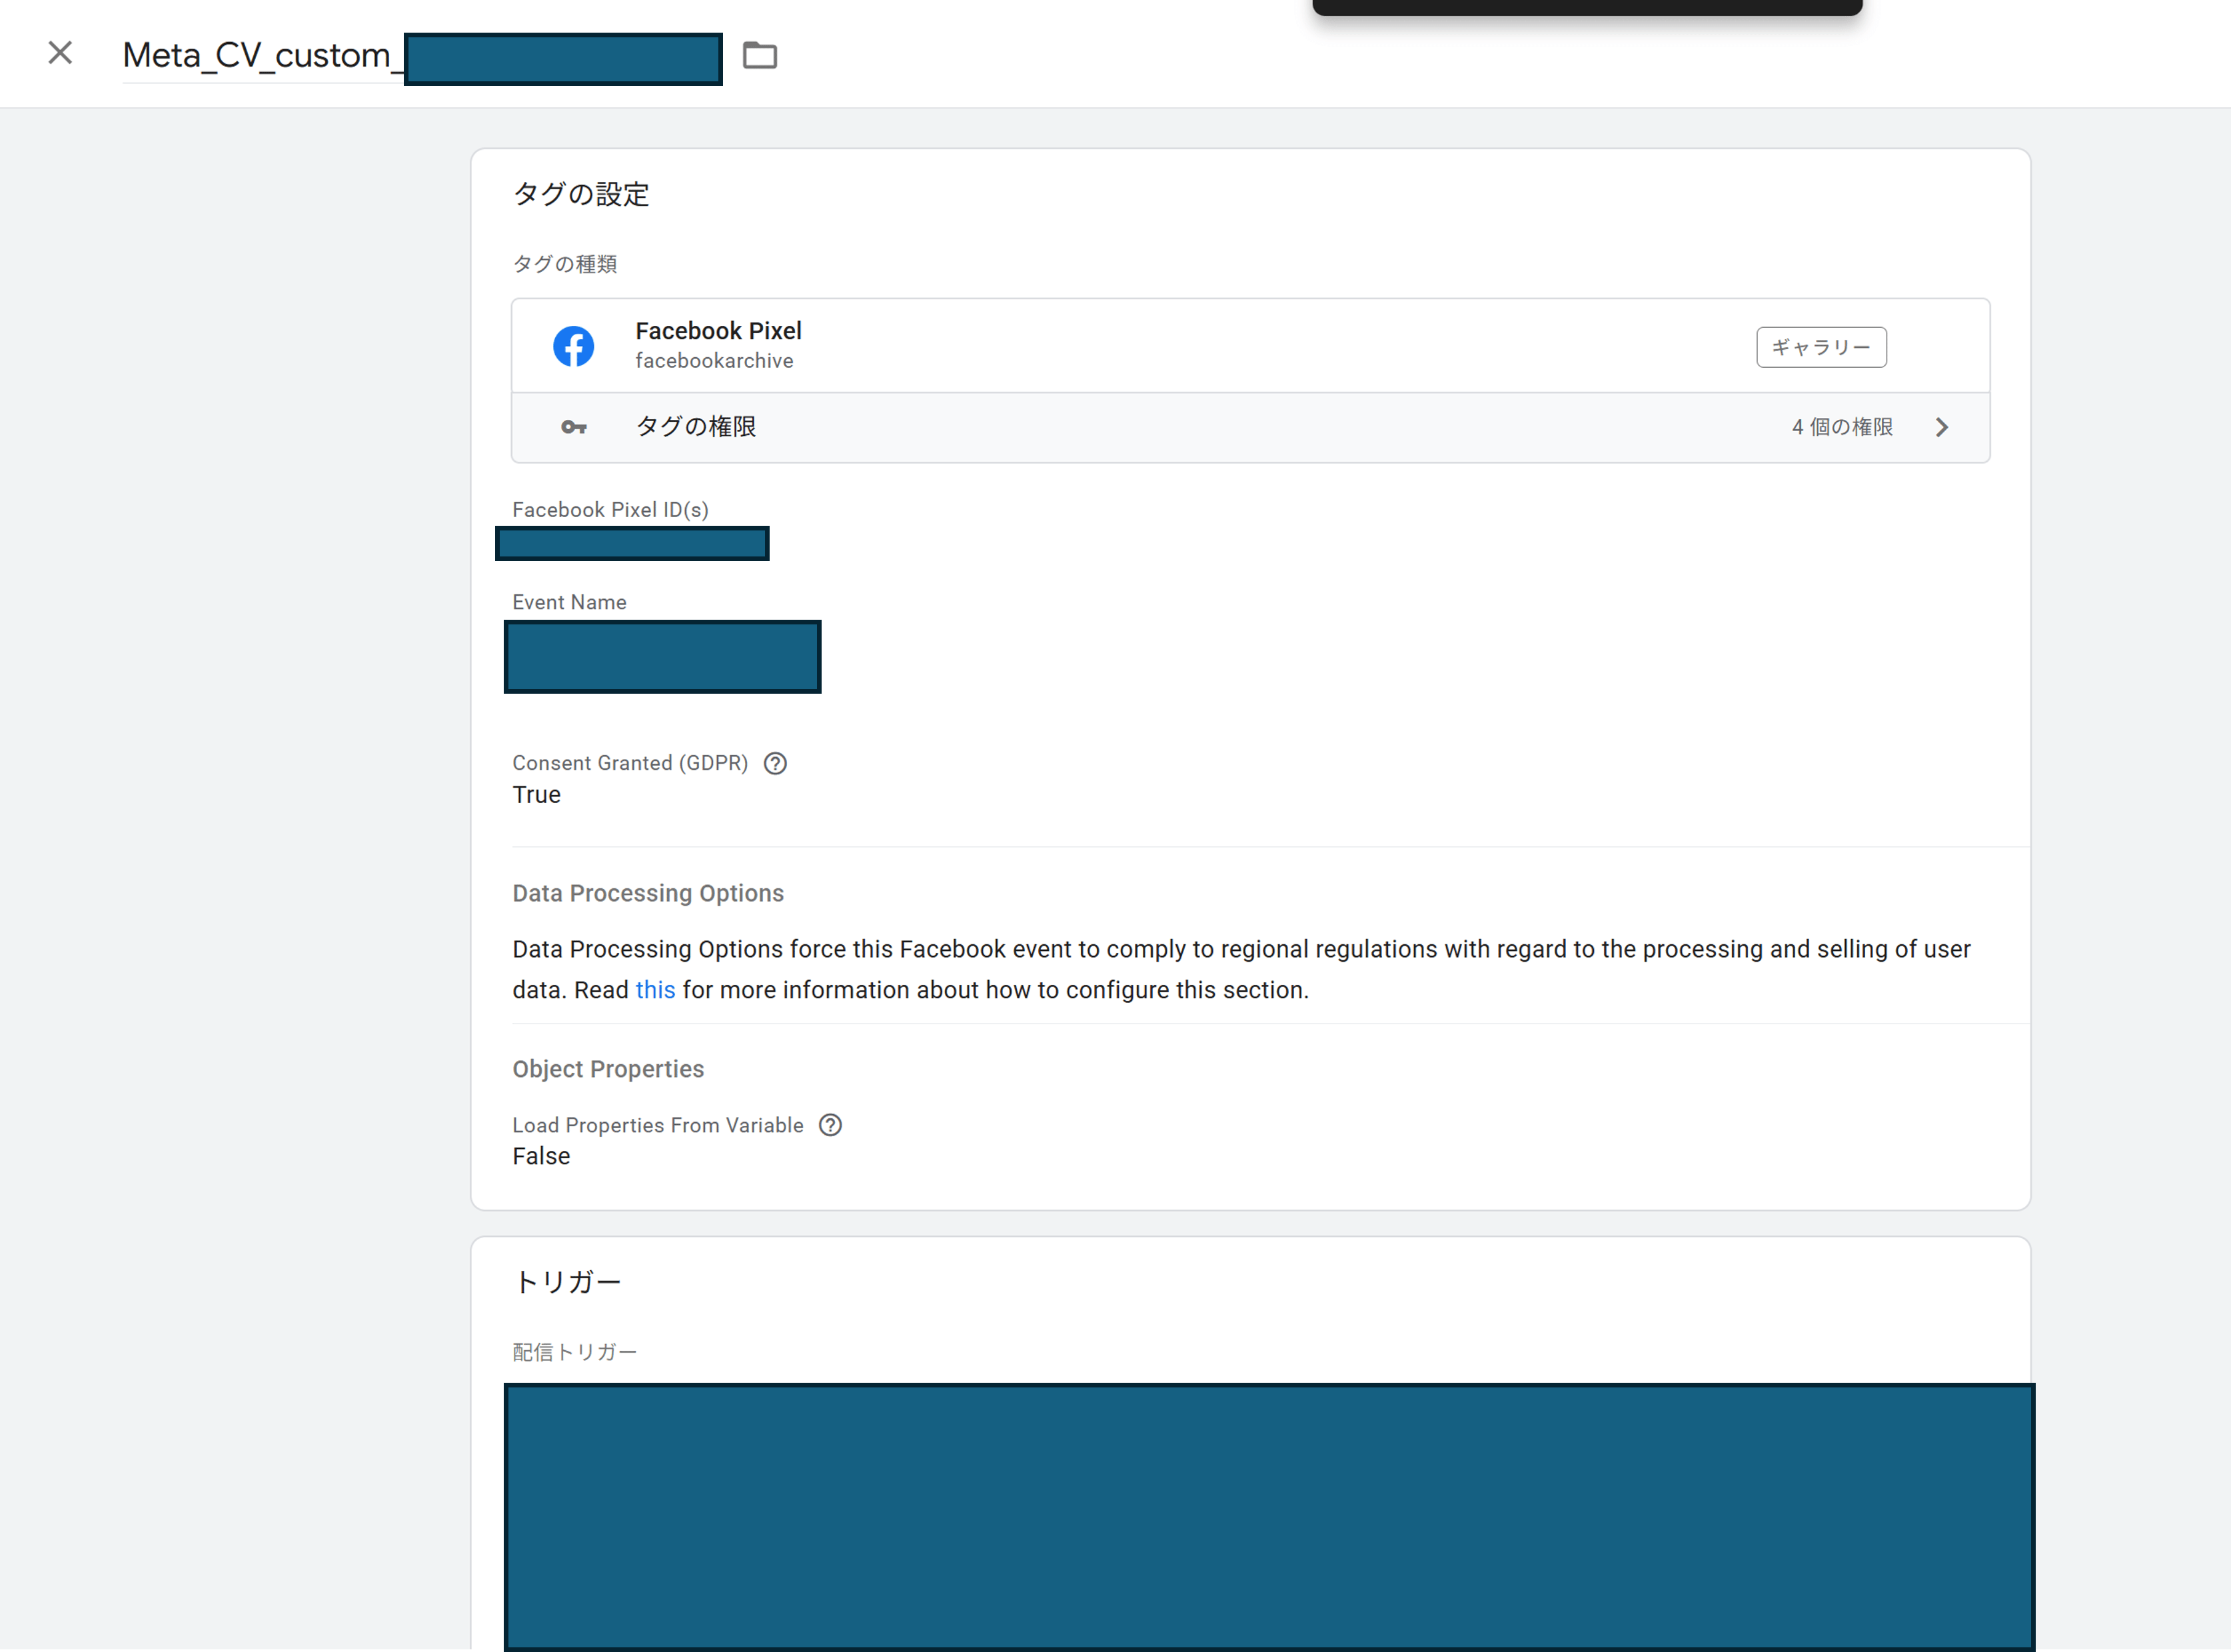Click the Load Properties False value
2231x1652 pixels.
point(541,1157)
